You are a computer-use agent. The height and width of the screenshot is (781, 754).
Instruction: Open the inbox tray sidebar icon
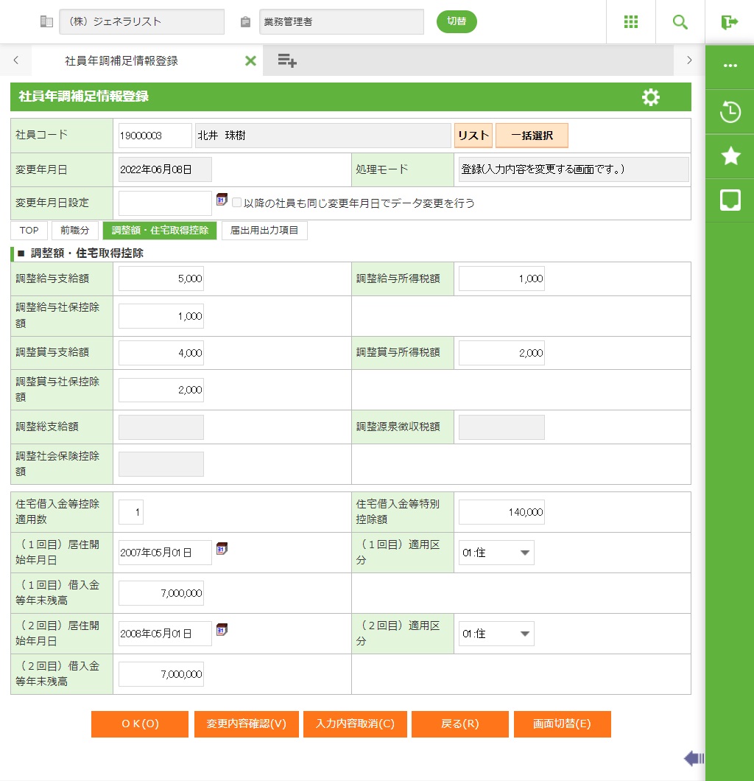(x=730, y=200)
